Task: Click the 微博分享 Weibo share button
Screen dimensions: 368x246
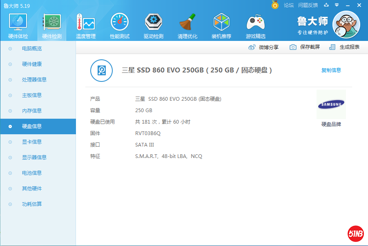Action: [264, 47]
